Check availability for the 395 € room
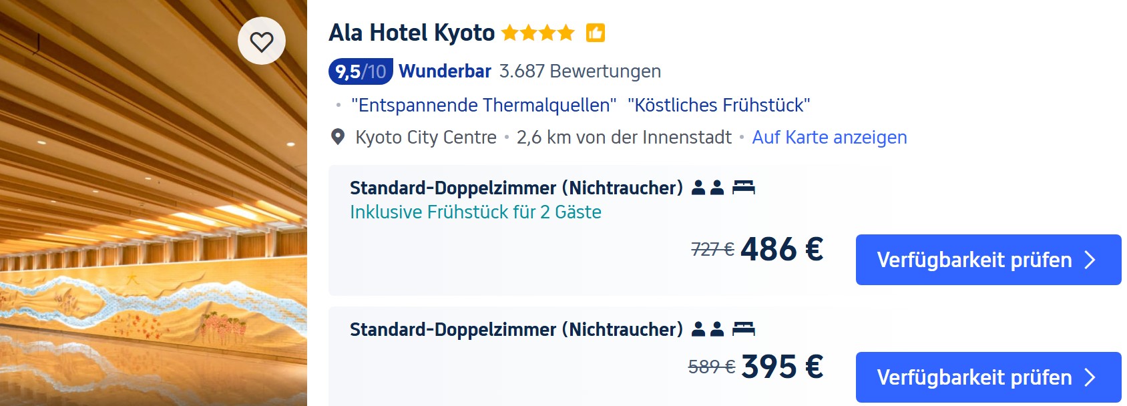 pos(988,377)
